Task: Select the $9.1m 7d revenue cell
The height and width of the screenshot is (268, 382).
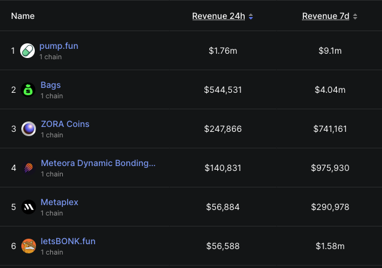Action: 330,51
